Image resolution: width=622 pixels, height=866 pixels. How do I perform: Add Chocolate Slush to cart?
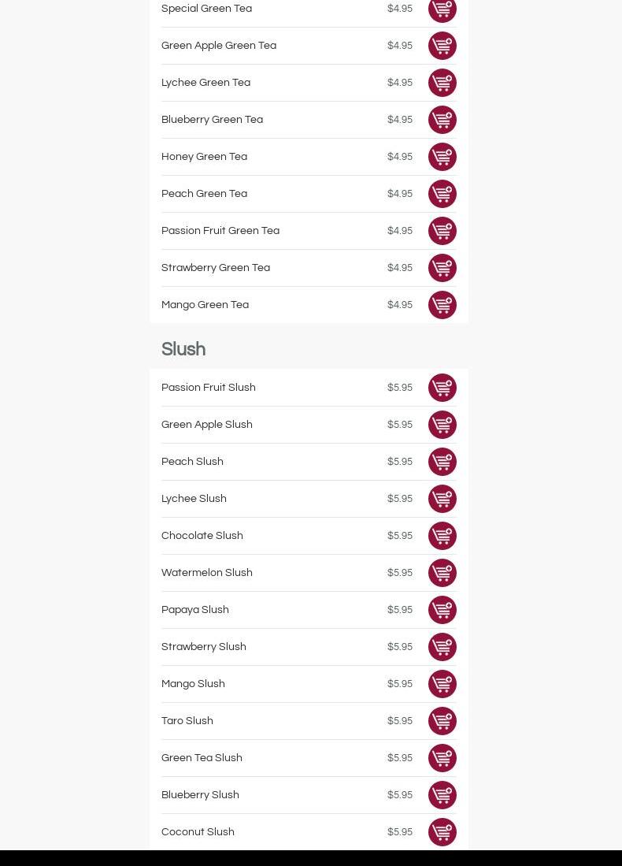[x=442, y=536]
